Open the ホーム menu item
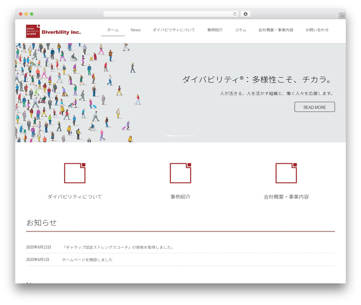361x305 pixels. point(113,30)
